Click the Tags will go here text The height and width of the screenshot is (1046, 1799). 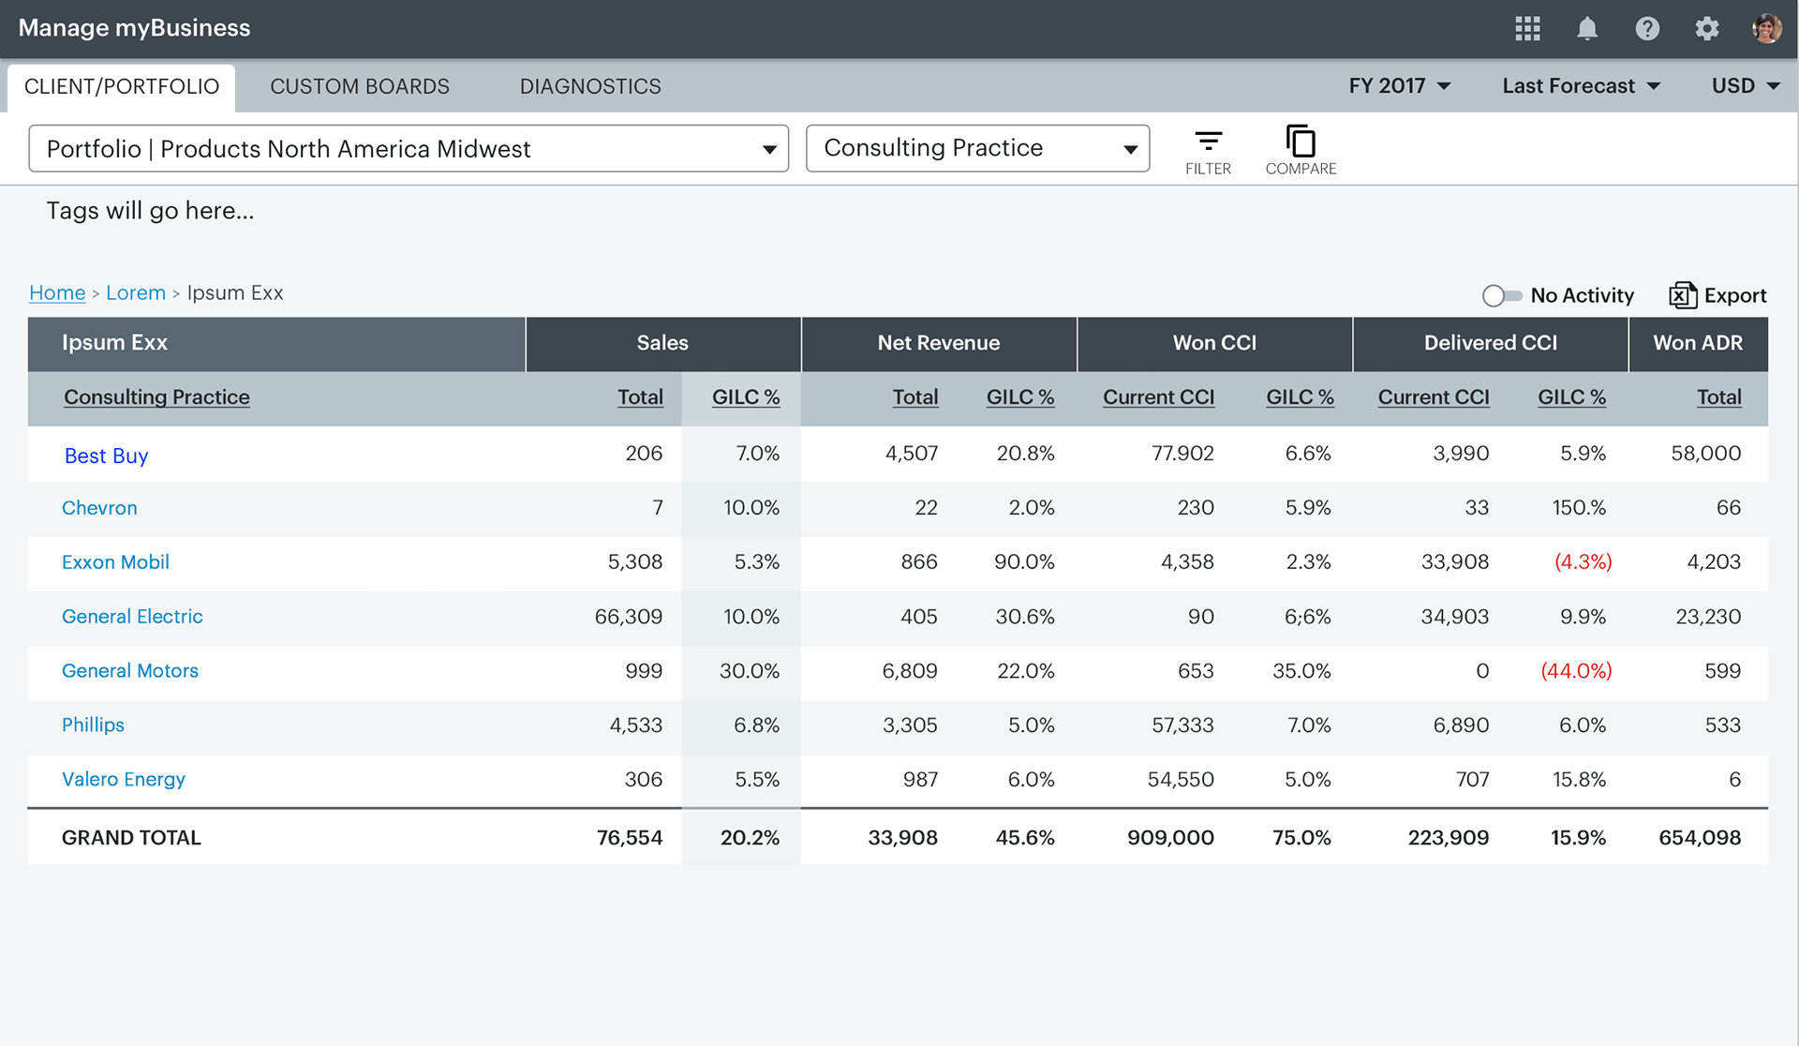150,211
